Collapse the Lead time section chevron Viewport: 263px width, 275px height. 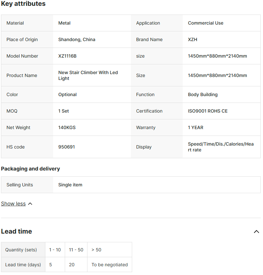click(x=256, y=232)
